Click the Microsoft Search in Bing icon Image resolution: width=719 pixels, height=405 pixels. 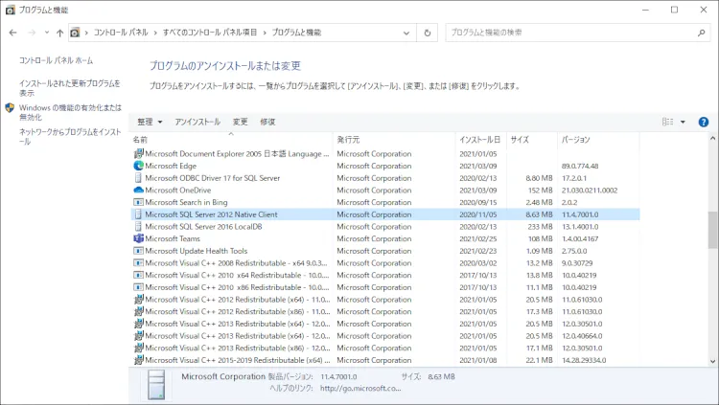click(x=138, y=202)
